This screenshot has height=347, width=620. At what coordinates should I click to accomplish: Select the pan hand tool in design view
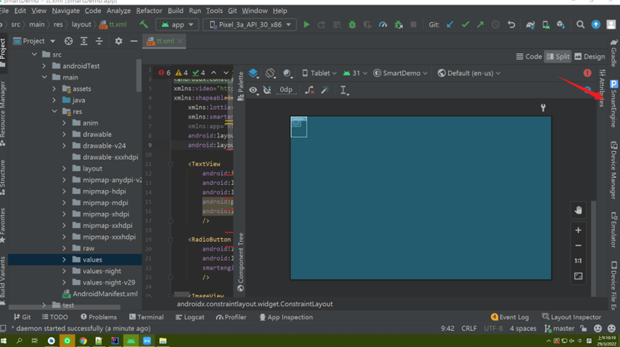578,210
